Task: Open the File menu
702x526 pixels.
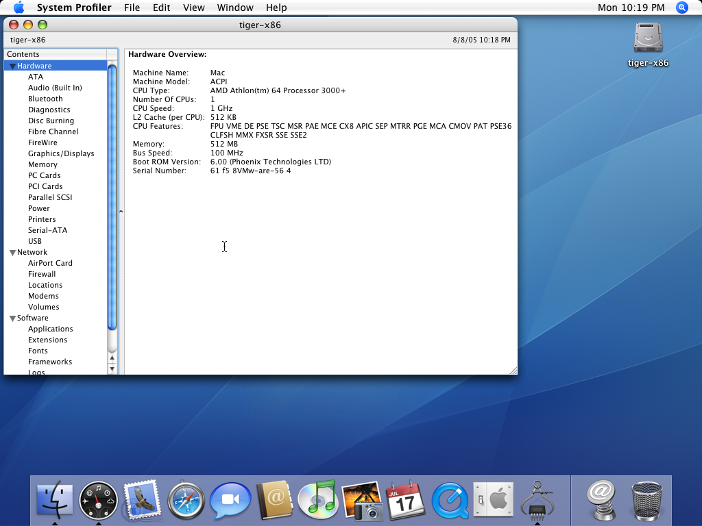Action: coord(132,8)
